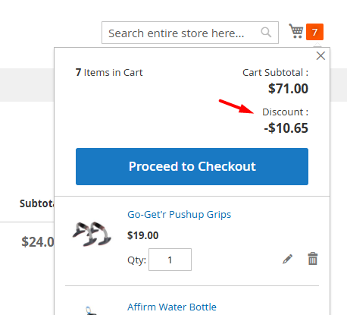Edit the Go-Get'r Pushup Grips item
Screen dimensions: 347x315
[288, 259]
